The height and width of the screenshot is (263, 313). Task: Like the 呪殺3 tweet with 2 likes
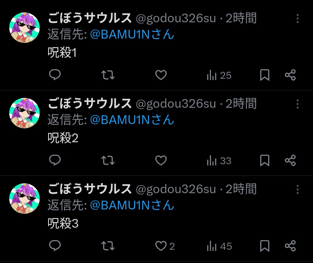[x=165, y=246]
